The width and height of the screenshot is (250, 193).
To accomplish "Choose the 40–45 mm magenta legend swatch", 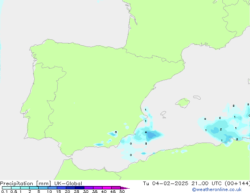I will pyautogui.click(x=107, y=188).
